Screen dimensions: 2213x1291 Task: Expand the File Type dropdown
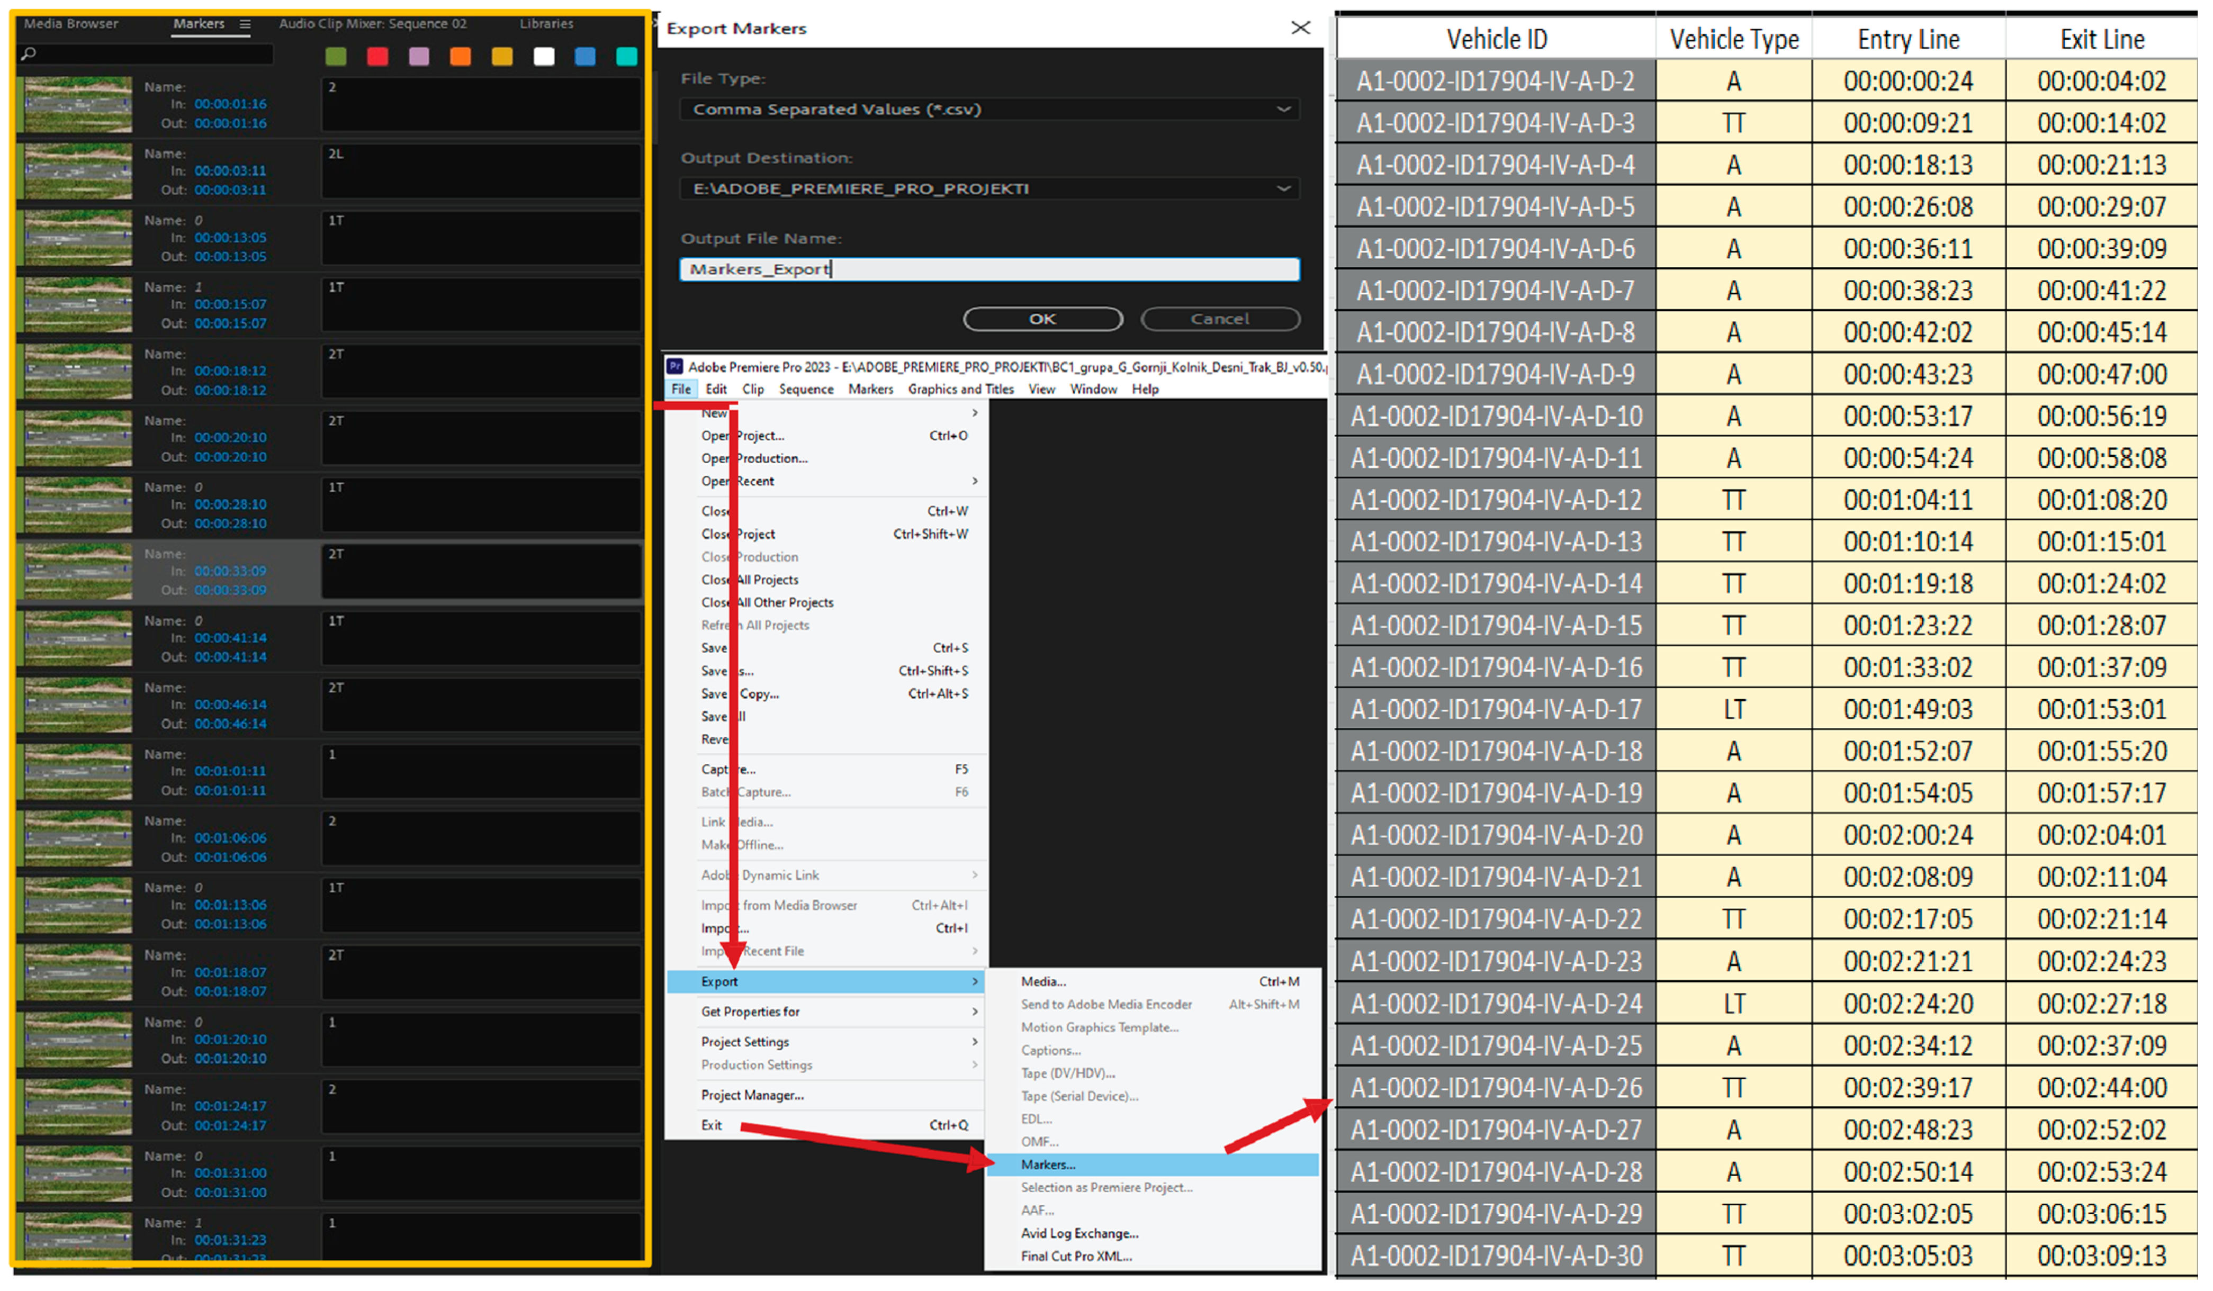pyautogui.click(x=1283, y=110)
